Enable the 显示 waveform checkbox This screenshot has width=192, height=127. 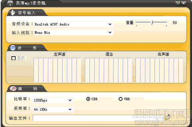14,58
